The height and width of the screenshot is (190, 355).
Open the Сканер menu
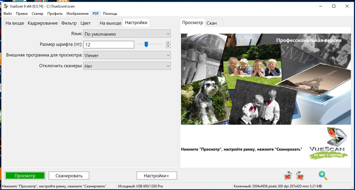(x=37, y=14)
